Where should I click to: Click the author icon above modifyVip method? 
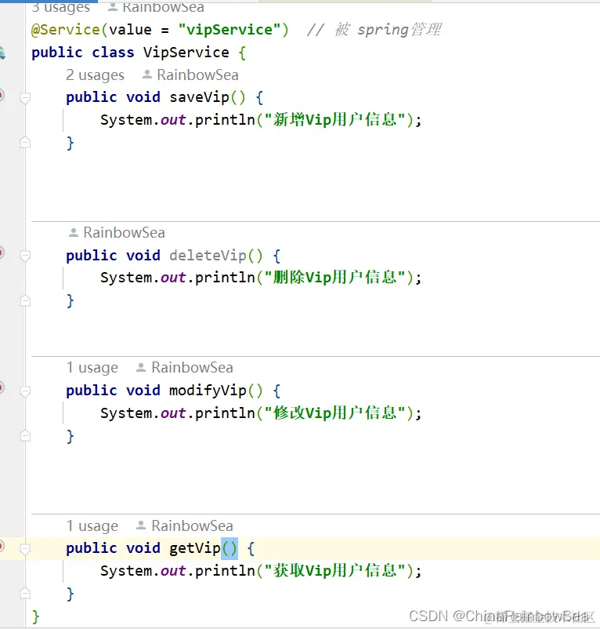(x=140, y=367)
